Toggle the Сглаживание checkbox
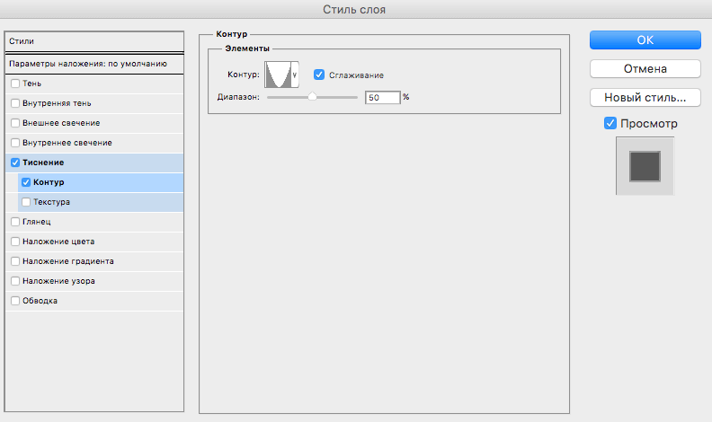 [x=319, y=75]
